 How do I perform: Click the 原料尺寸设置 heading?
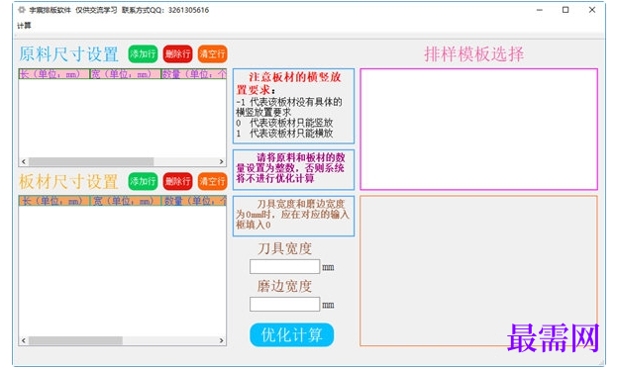(x=68, y=54)
